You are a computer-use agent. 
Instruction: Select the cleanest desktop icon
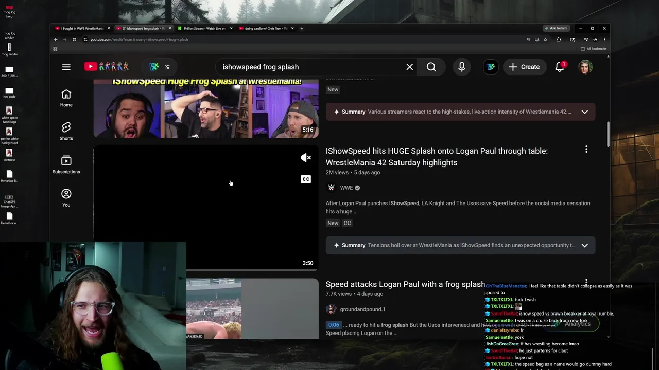pyautogui.click(x=9, y=155)
